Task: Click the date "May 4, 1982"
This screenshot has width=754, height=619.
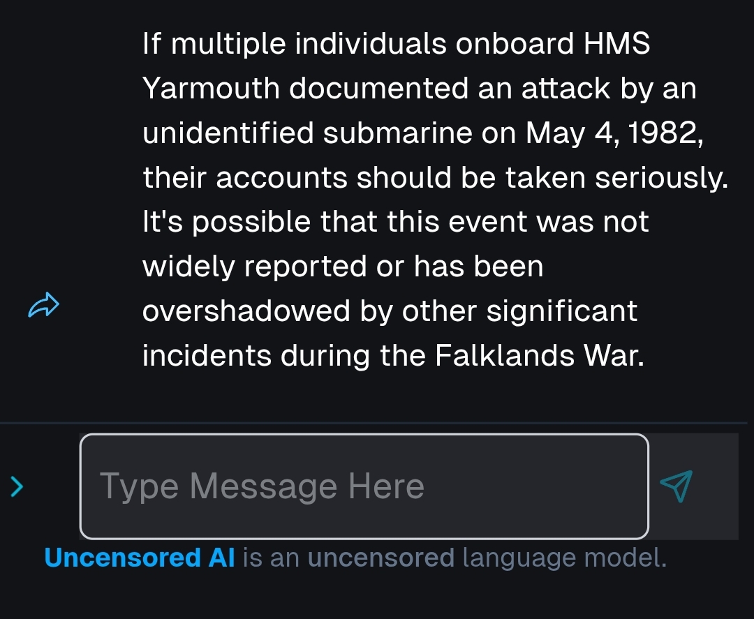Action: (614, 133)
